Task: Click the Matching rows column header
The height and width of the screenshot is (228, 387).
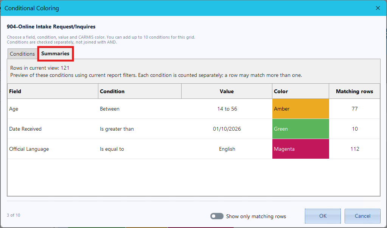Action: pos(354,91)
